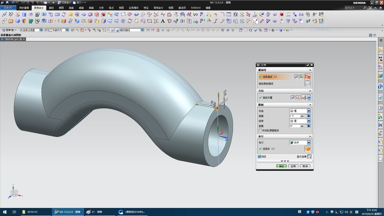Expand the selection filter dropdown in toolbar
Image resolution: width=384 pixels, height=216 pixels.
(42, 30)
